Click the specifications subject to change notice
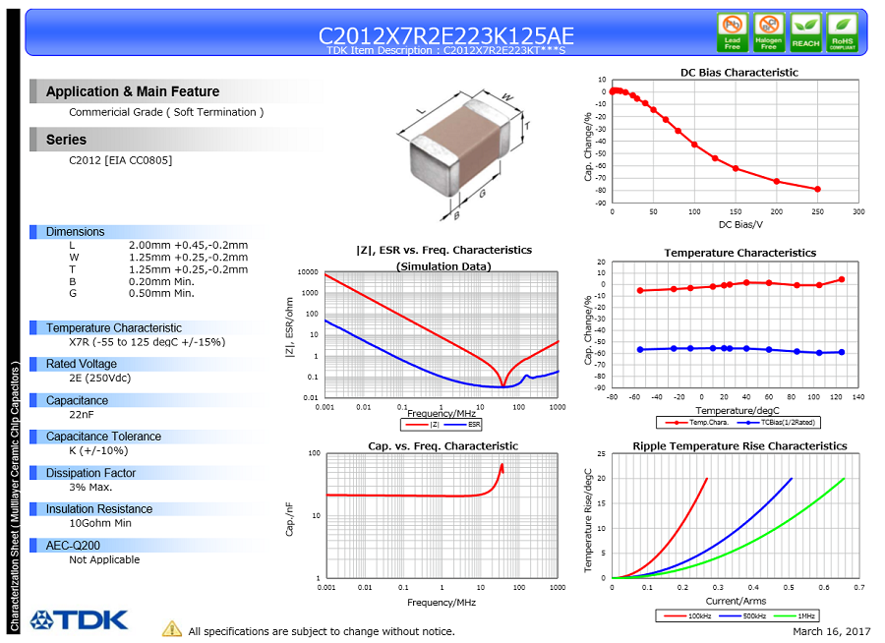 [x=322, y=632]
